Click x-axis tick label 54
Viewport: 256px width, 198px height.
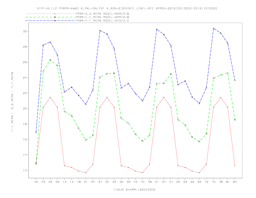[x=164, y=182]
